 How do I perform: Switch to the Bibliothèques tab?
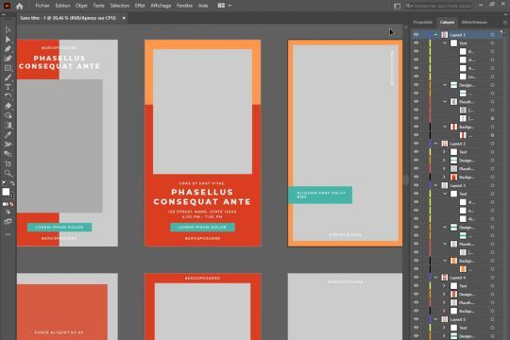[474, 23]
